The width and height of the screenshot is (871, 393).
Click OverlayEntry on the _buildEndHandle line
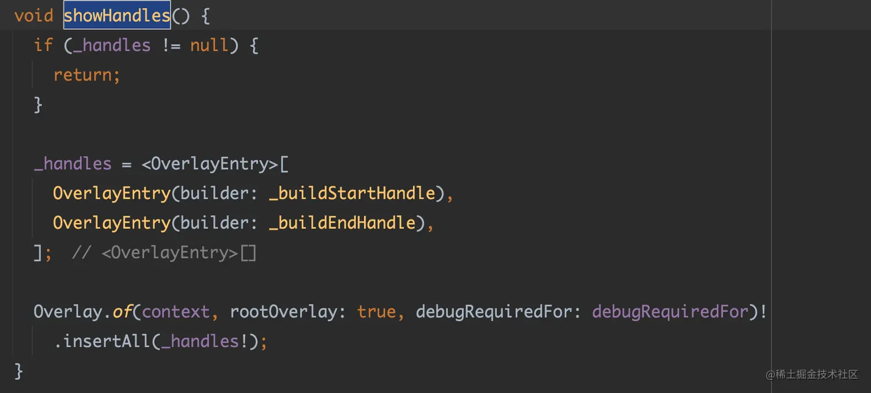pyautogui.click(x=112, y=222)
